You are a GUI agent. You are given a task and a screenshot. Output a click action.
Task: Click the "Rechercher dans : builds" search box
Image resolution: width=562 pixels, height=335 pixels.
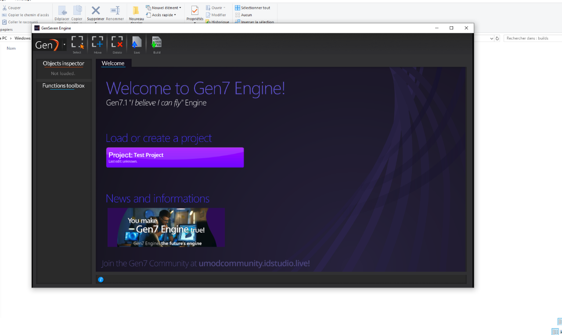(533, 38)
